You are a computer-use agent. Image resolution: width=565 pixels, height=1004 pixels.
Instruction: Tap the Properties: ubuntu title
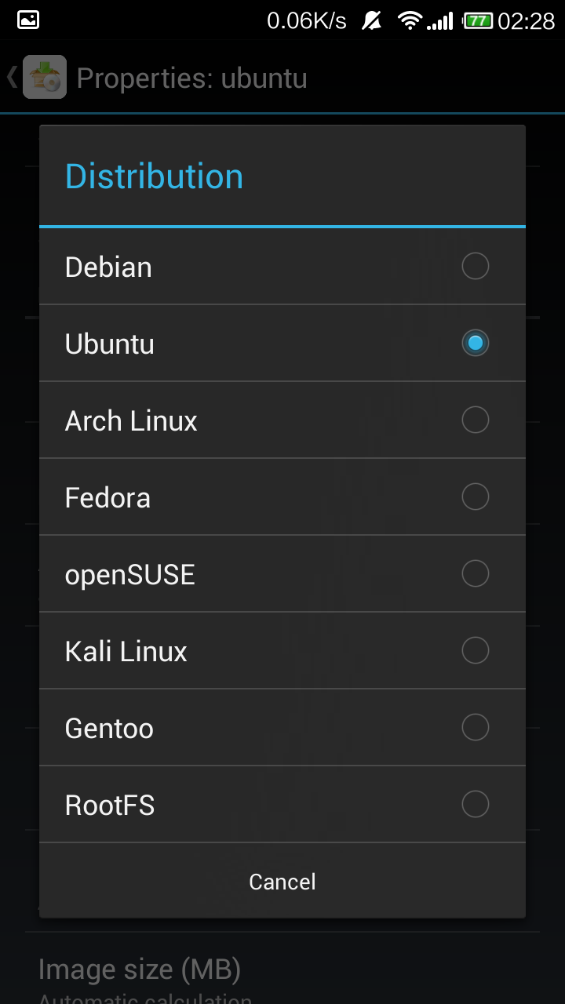click(192, 78)
